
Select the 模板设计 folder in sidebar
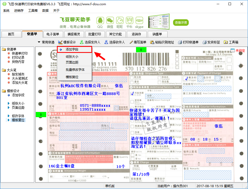click(11, 91)
